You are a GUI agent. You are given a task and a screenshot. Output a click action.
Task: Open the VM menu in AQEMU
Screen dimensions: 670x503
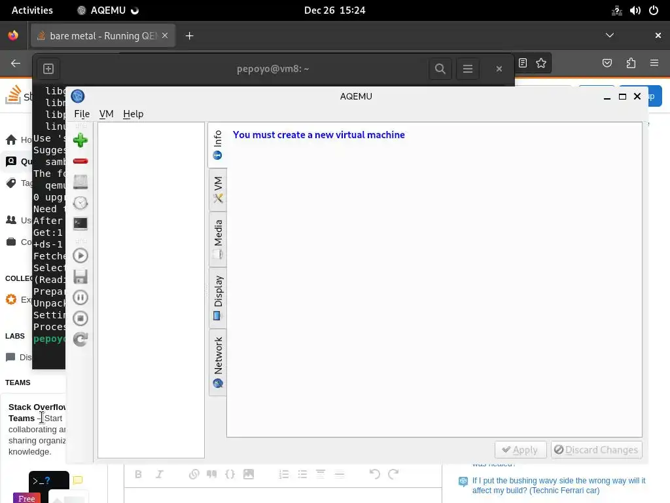click(107, 114)
